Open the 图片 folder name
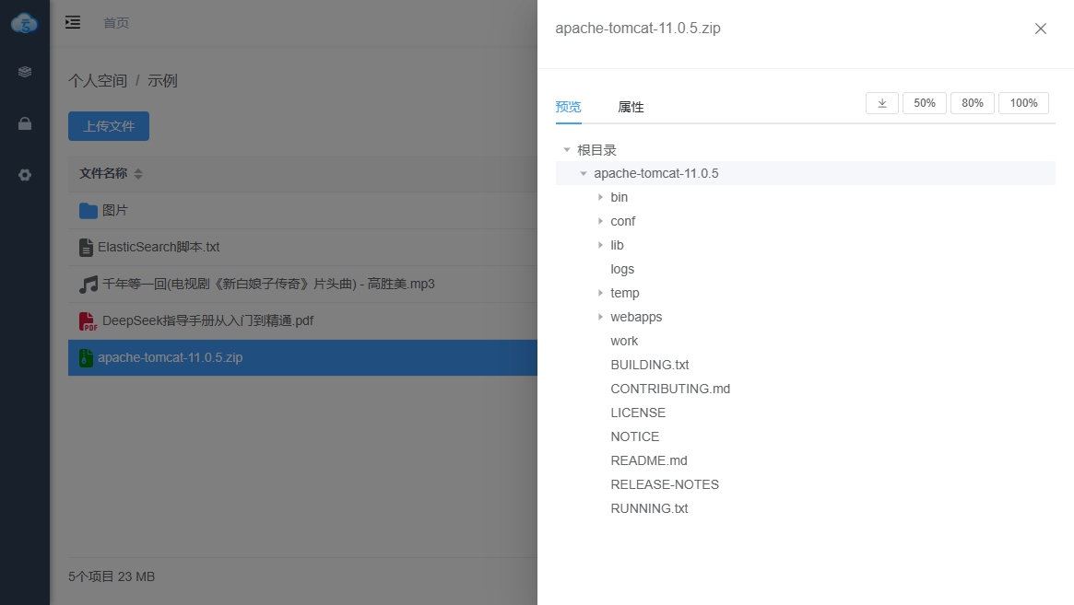The image size is (1074, 605). coord(115,210)
